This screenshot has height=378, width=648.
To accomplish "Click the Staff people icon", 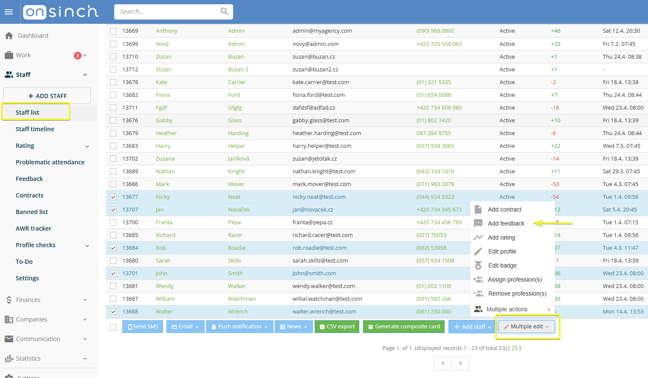I will (9, 74).
